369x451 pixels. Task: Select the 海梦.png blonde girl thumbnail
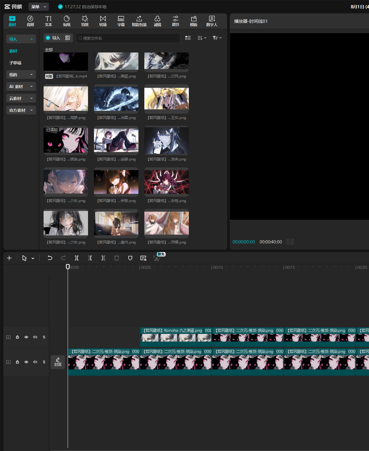click(66, 98)
